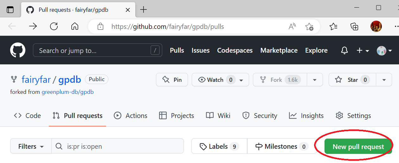The width and height of the screenshot is (399, 163).
Task: Open the Insights tab
Action: click(306, 116)
